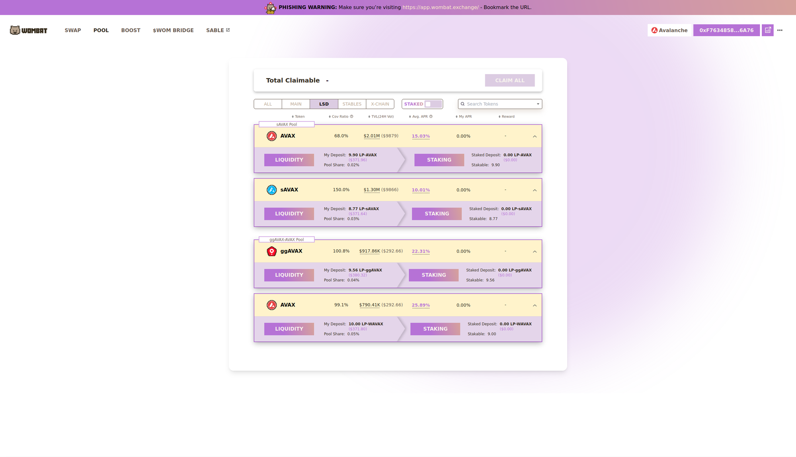Click the ggAVAX token icon
Image resolution: width=796 pixels, height=457 pixels.
(x=271, y=251)
